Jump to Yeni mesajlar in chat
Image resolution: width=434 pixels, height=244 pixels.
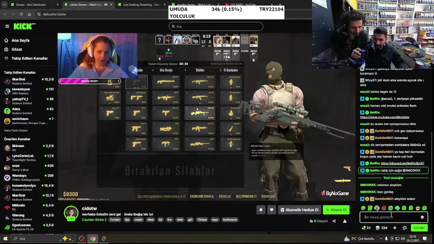pos(393,178)
